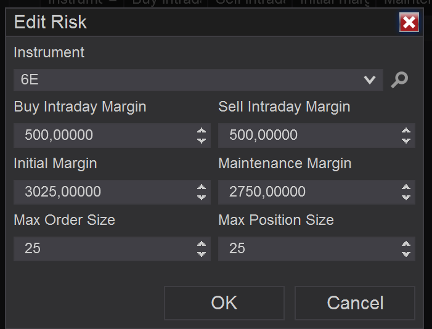Click the 6E instrument combo box
The width and height of the screenshot is (432, 329).
(x=185, y=79)
